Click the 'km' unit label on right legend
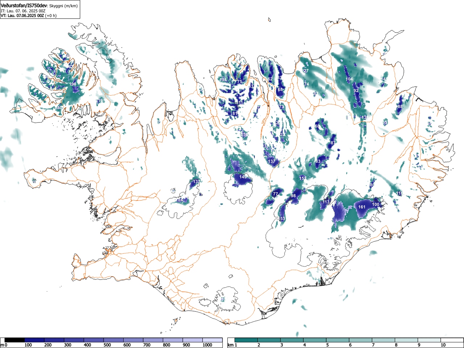 230,345
